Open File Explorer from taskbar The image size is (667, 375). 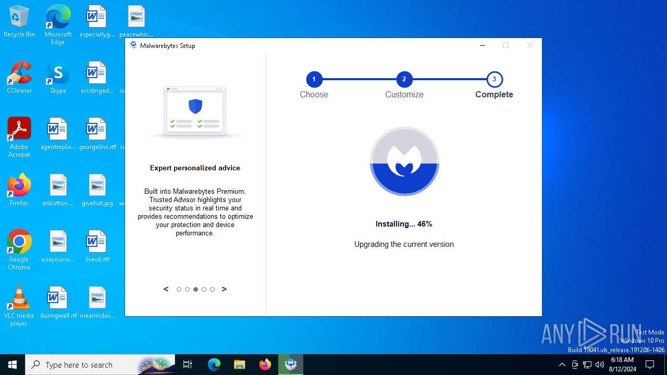tap(239, 365)
